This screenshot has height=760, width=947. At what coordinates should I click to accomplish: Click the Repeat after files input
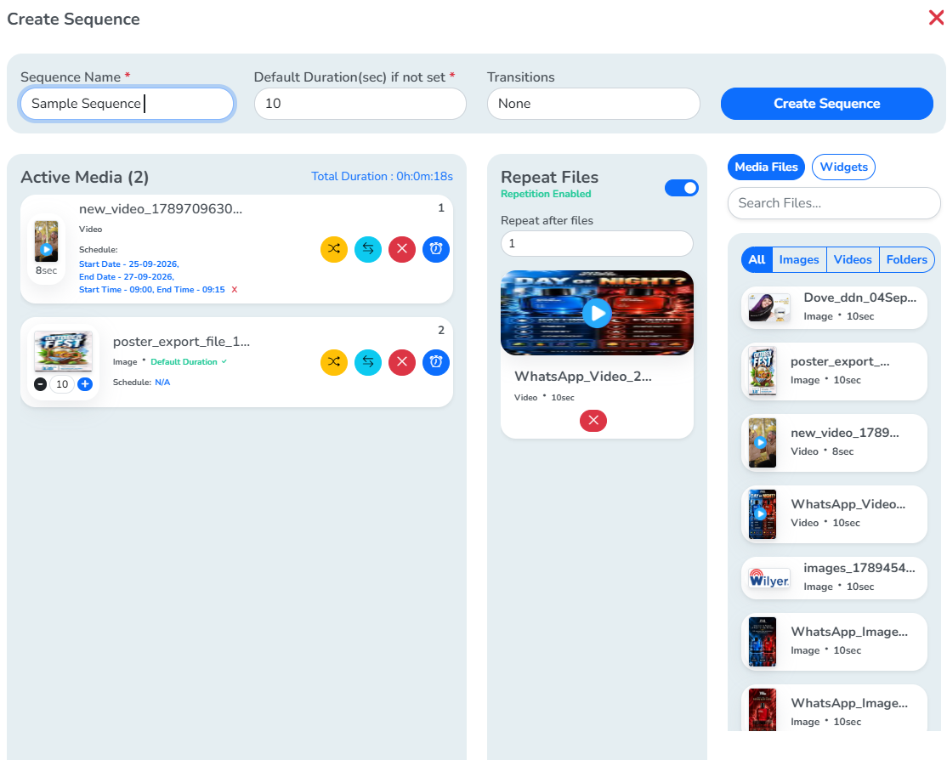pos(597,243)
